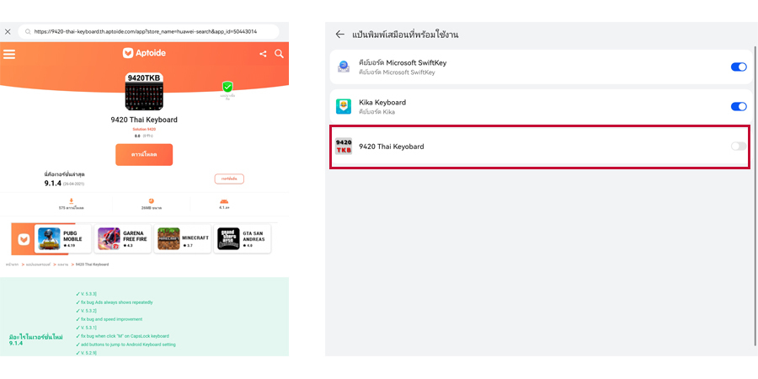Enable the 9420 Thai Keyboard toggle
The width and height of the screenshot is (758, 379).
click(x=738, y=146)
